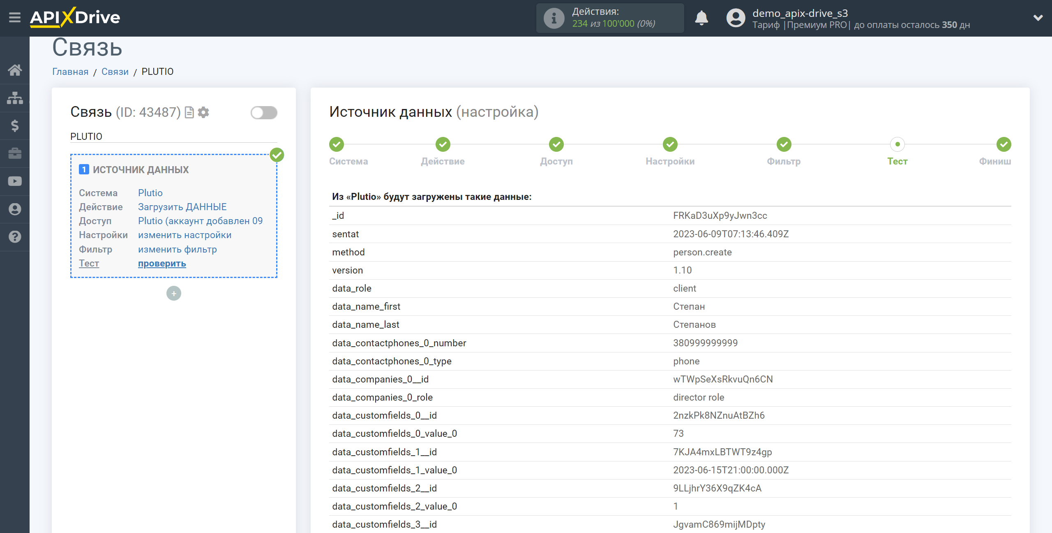The width and height of the screenshot is (1052, 533).
Task: Click the проверить test link
Action: 162,263
